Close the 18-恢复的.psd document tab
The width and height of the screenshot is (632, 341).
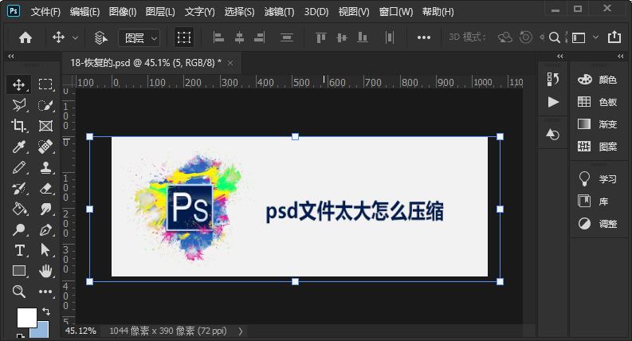click(230, 63)
